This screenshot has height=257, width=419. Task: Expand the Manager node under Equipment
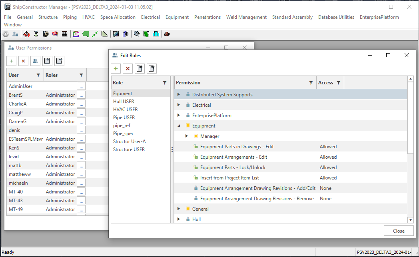[x=187, y=136]
